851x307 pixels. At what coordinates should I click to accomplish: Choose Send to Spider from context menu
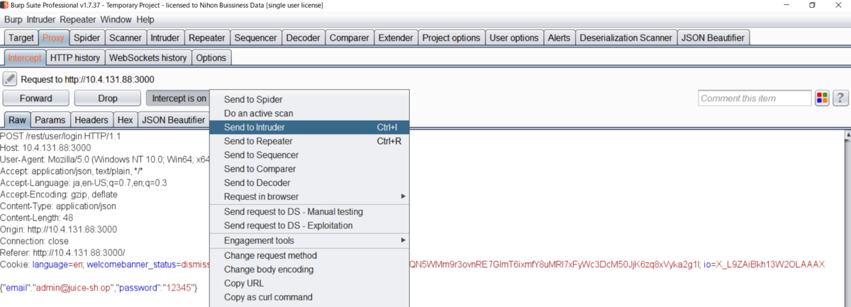[309, 100]
